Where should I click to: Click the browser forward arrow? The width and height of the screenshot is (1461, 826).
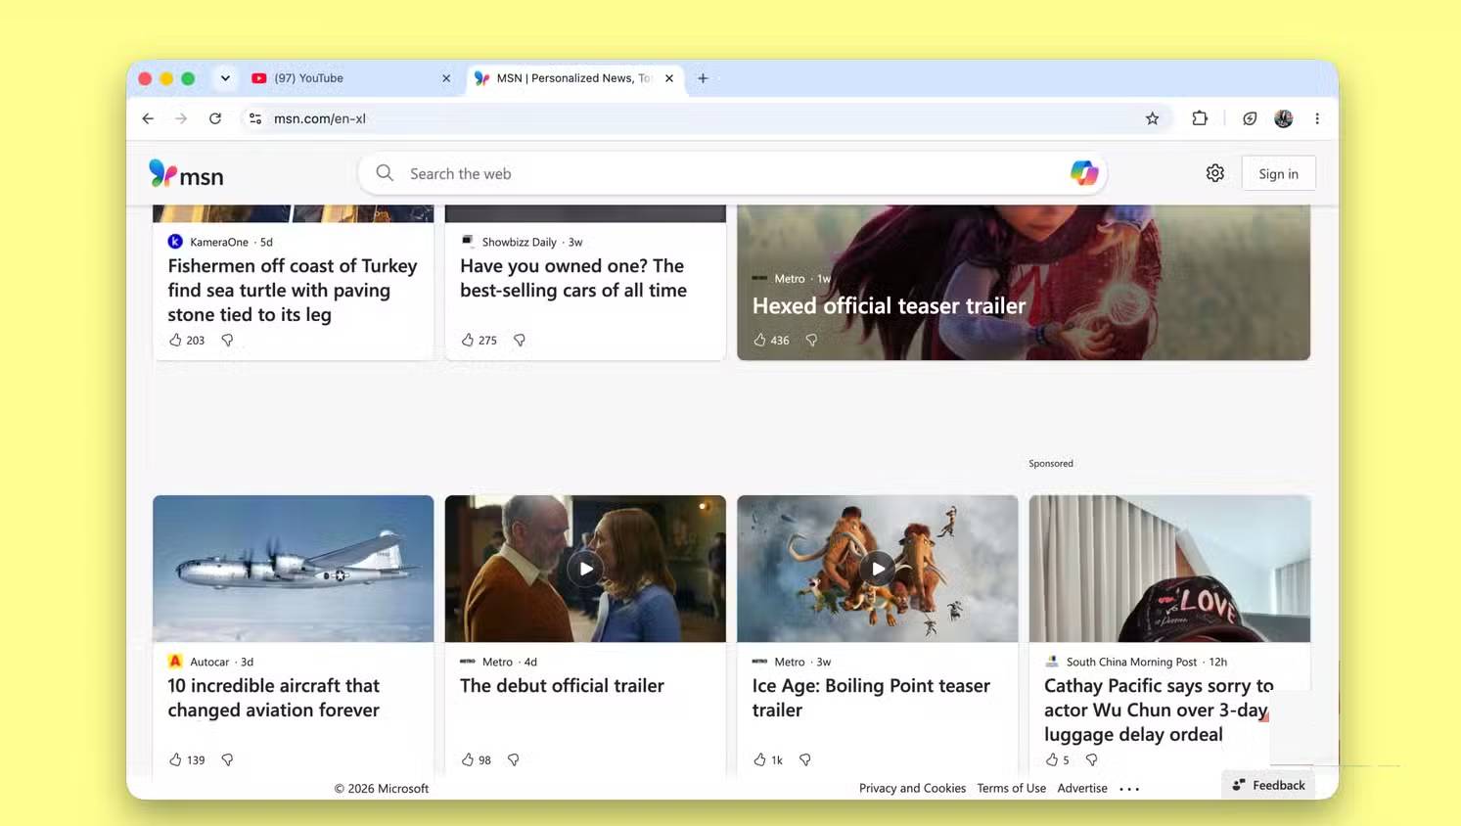181,118
